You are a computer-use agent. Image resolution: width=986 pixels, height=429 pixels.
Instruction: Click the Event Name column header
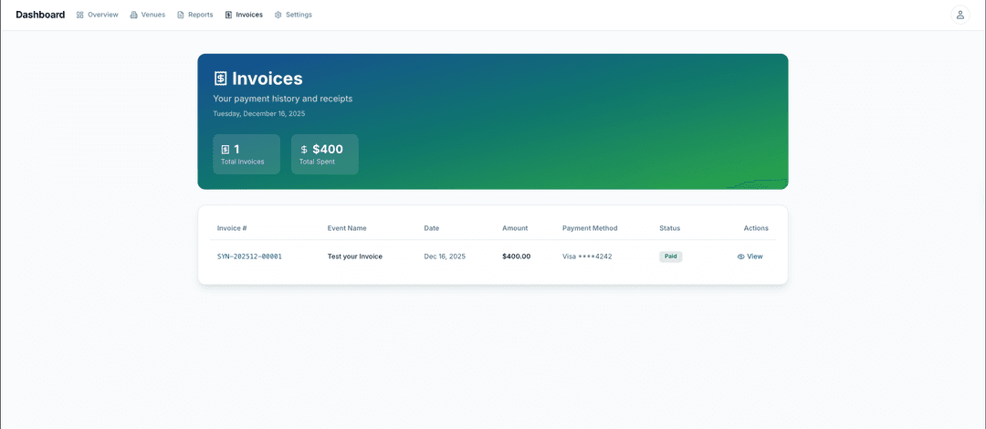click(x=347, y=228)
